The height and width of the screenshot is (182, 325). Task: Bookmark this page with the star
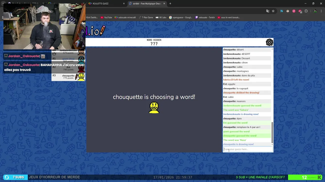(x=273, y=11)
